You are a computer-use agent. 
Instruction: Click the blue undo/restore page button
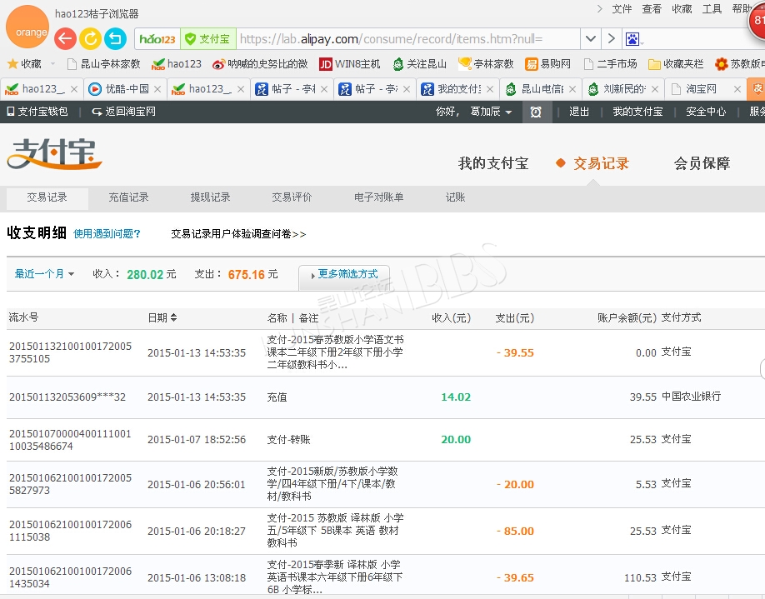(115, 38)
